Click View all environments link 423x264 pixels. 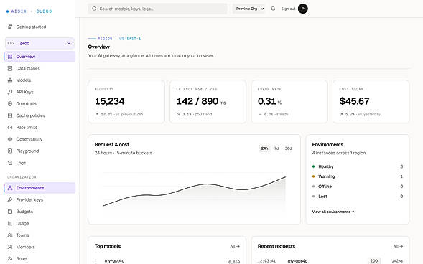333,212
